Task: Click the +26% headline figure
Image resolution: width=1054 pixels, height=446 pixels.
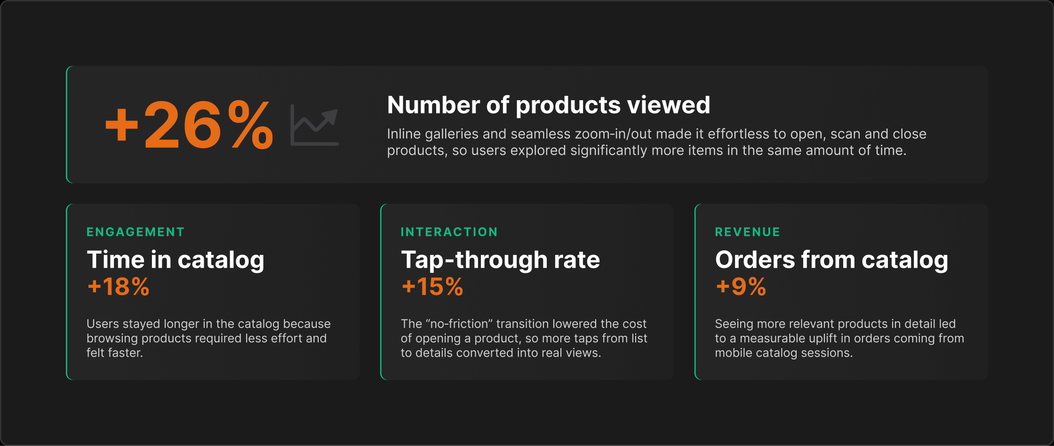Action: click(189, 125)
